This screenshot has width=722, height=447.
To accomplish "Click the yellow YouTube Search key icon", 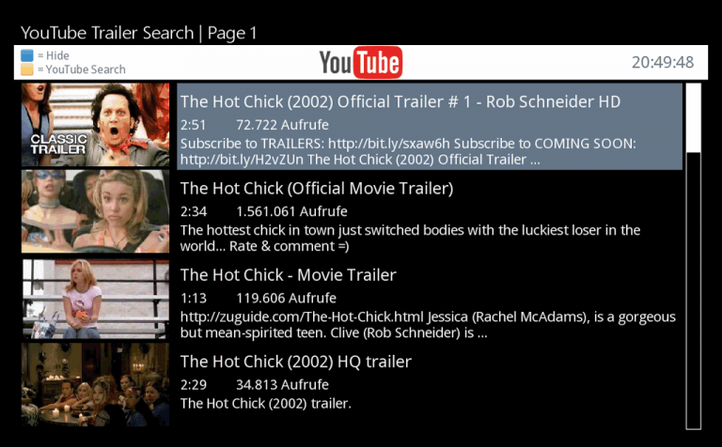I will (27, 69).
